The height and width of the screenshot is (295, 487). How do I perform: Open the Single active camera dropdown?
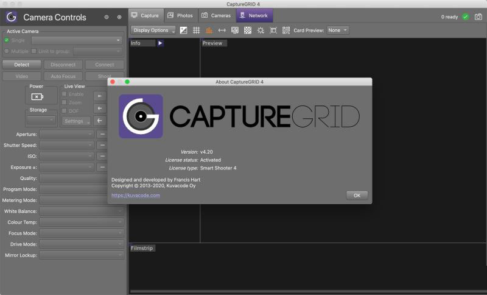point(77,40)
